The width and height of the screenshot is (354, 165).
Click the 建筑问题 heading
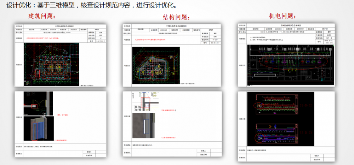(x=43, y=16)
